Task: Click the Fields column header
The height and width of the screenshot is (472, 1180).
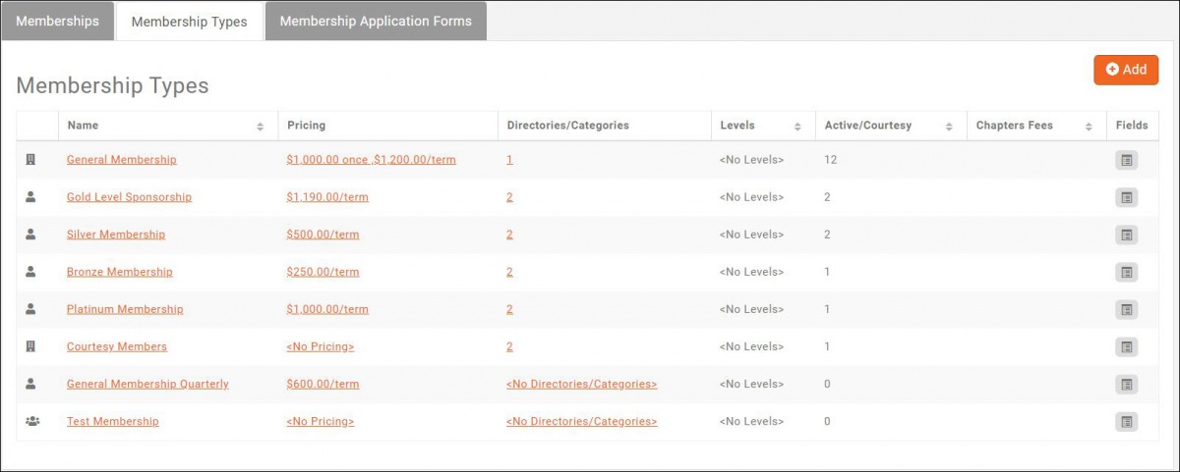Action: (1132, 126)
